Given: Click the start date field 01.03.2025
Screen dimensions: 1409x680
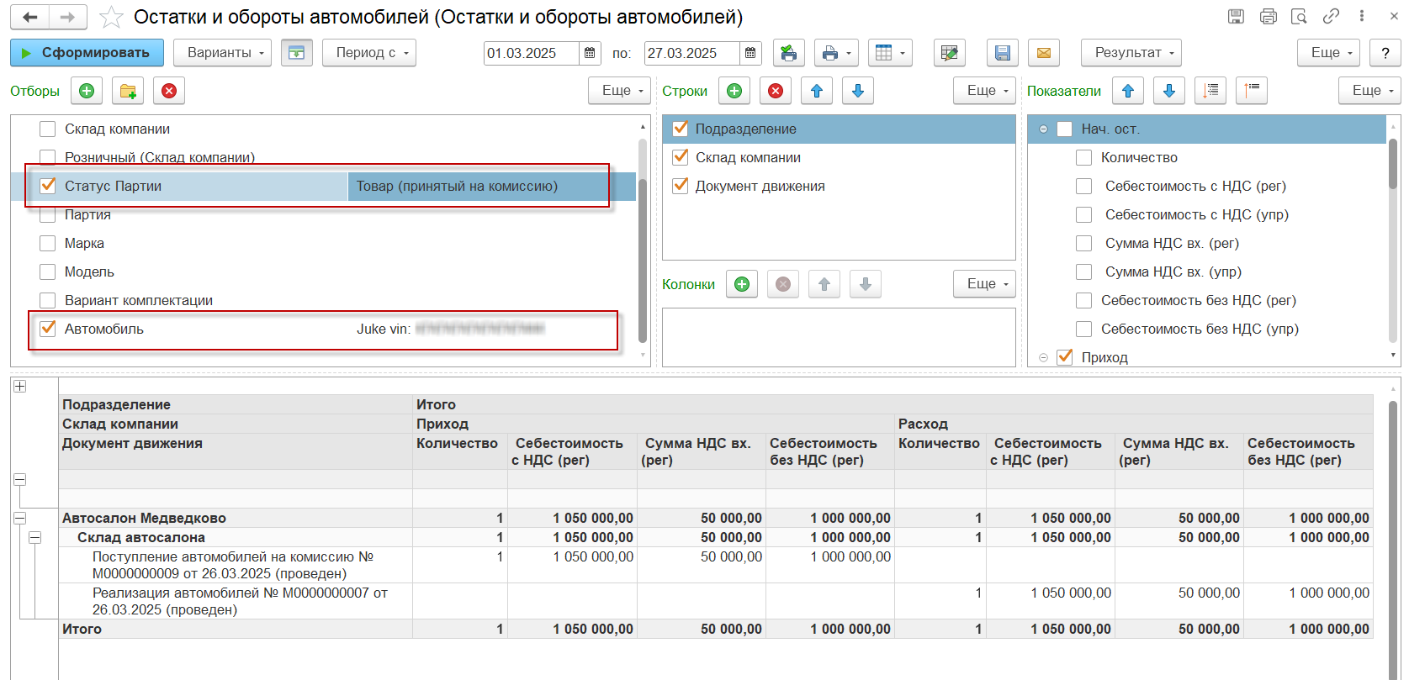Looking at the screenshot, I should pos(532,53).
